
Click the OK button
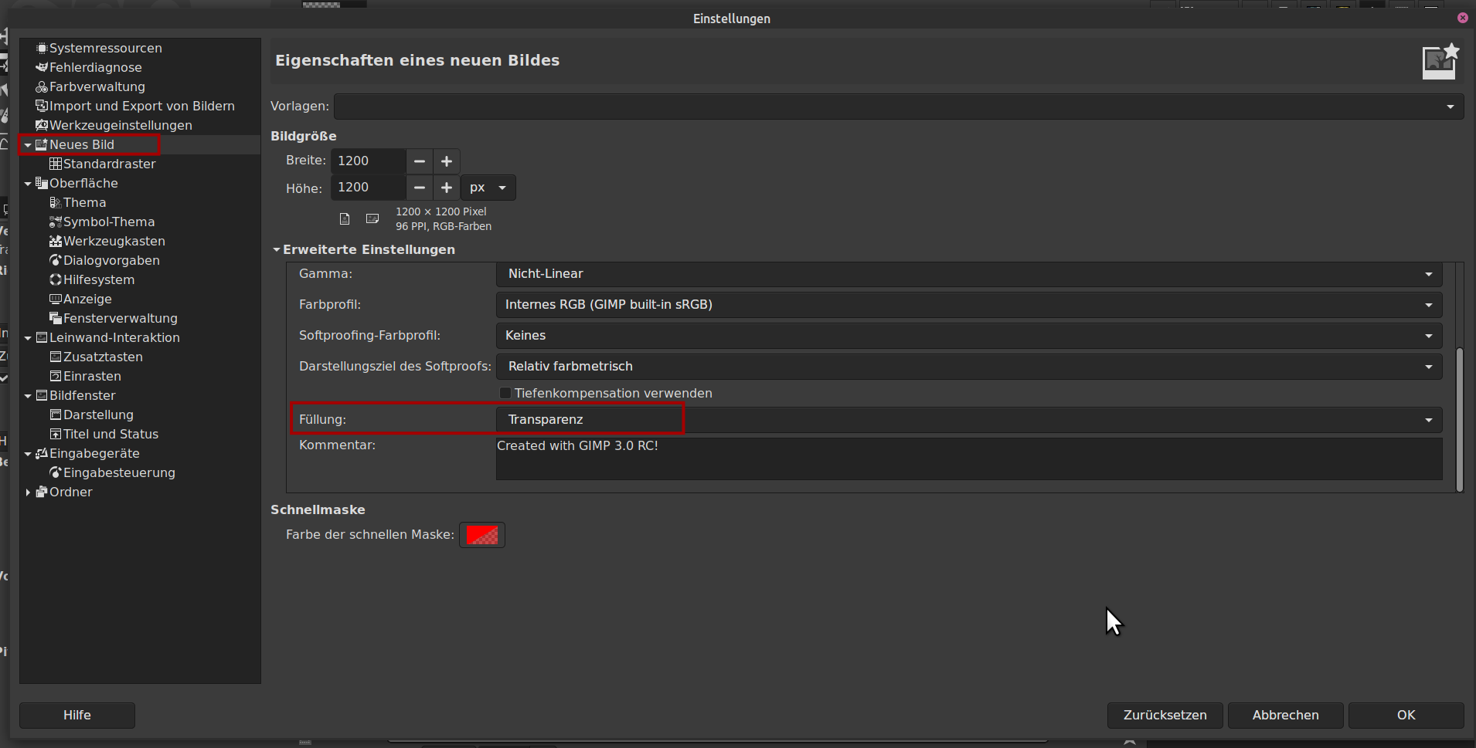tap(1406, 715)
